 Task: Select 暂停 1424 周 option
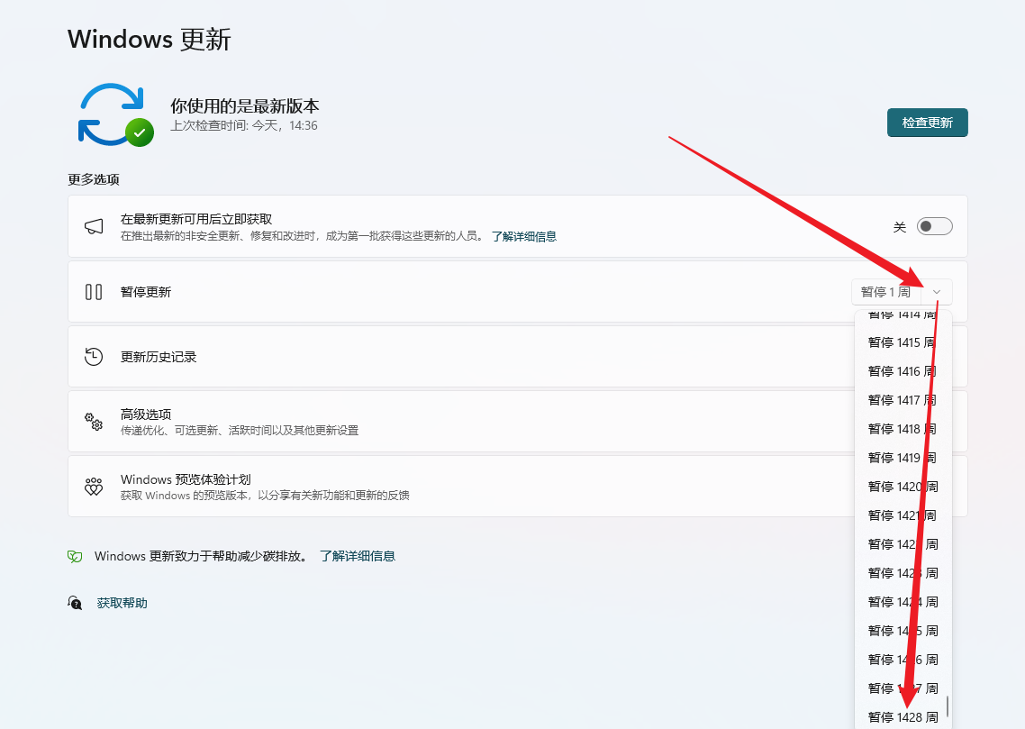point(903,602)
